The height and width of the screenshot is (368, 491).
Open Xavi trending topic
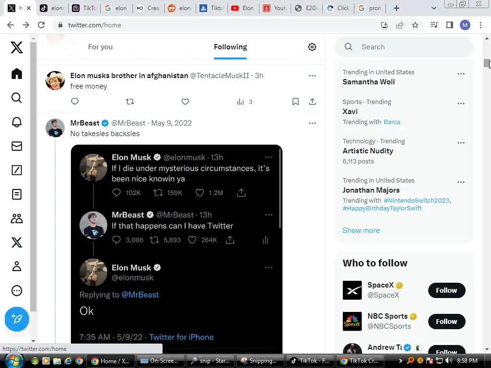point(350,112)
